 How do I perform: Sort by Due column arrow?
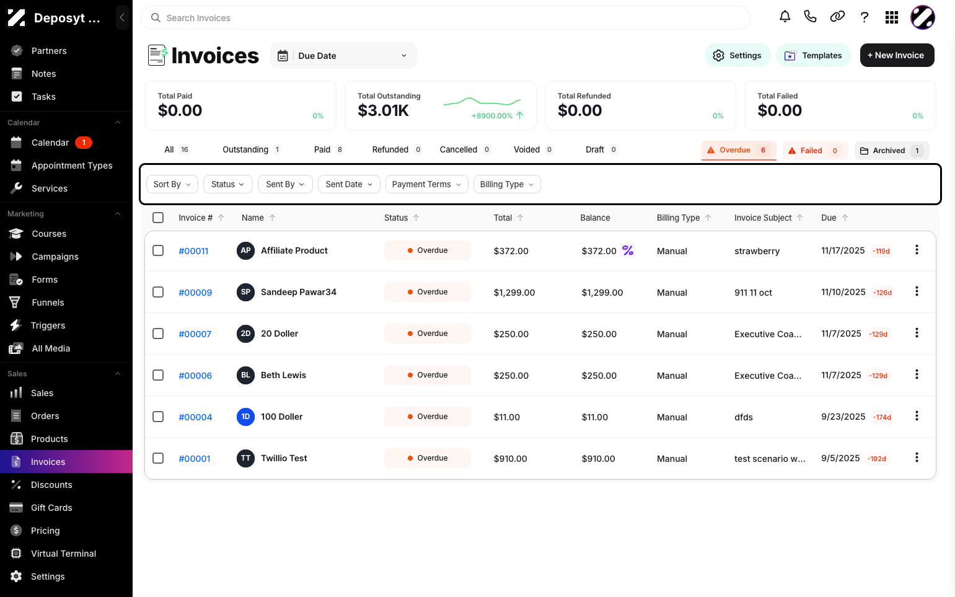(x=845, y=218)
